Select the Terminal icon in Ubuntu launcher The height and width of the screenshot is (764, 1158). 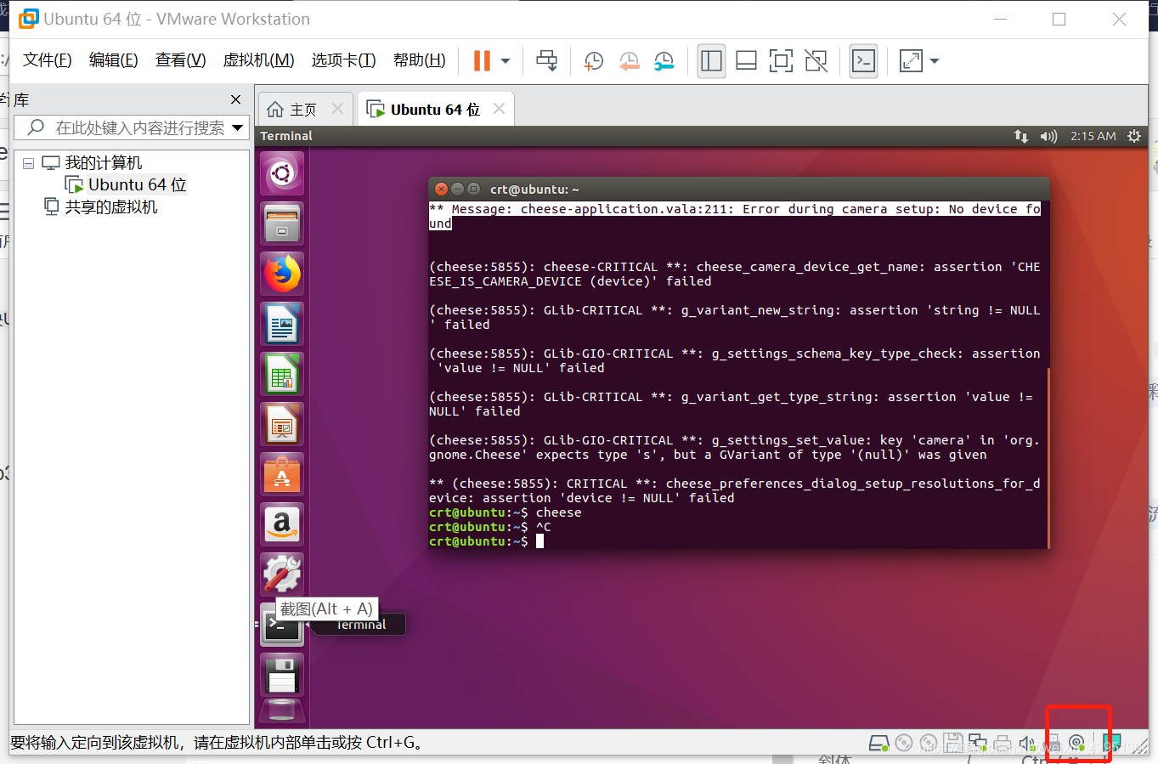click(x=281, y=624)
